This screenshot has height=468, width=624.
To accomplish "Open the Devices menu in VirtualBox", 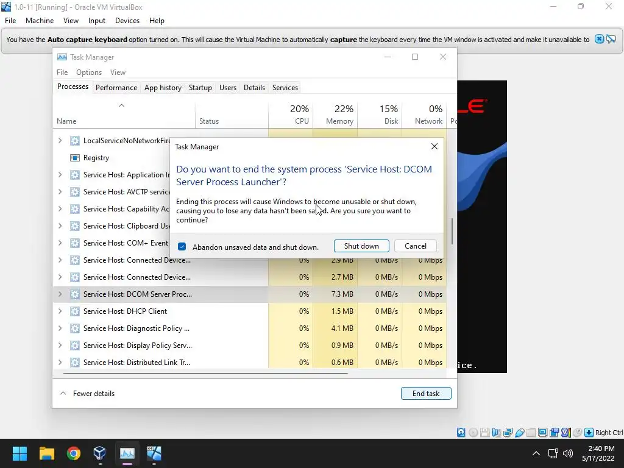I will point(127,21).
